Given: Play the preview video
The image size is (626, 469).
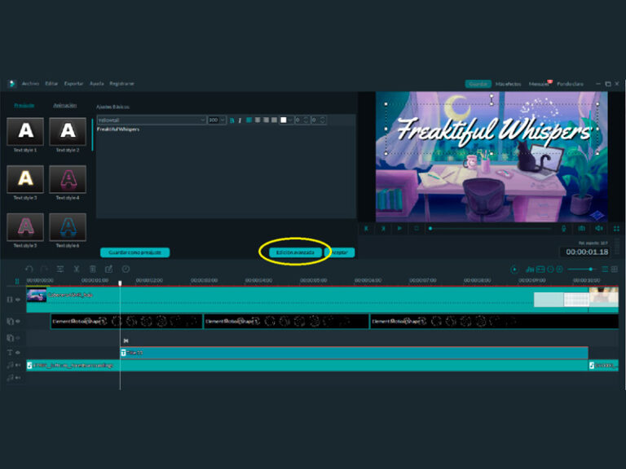Looking at the screenshot, I should (399, 229).
